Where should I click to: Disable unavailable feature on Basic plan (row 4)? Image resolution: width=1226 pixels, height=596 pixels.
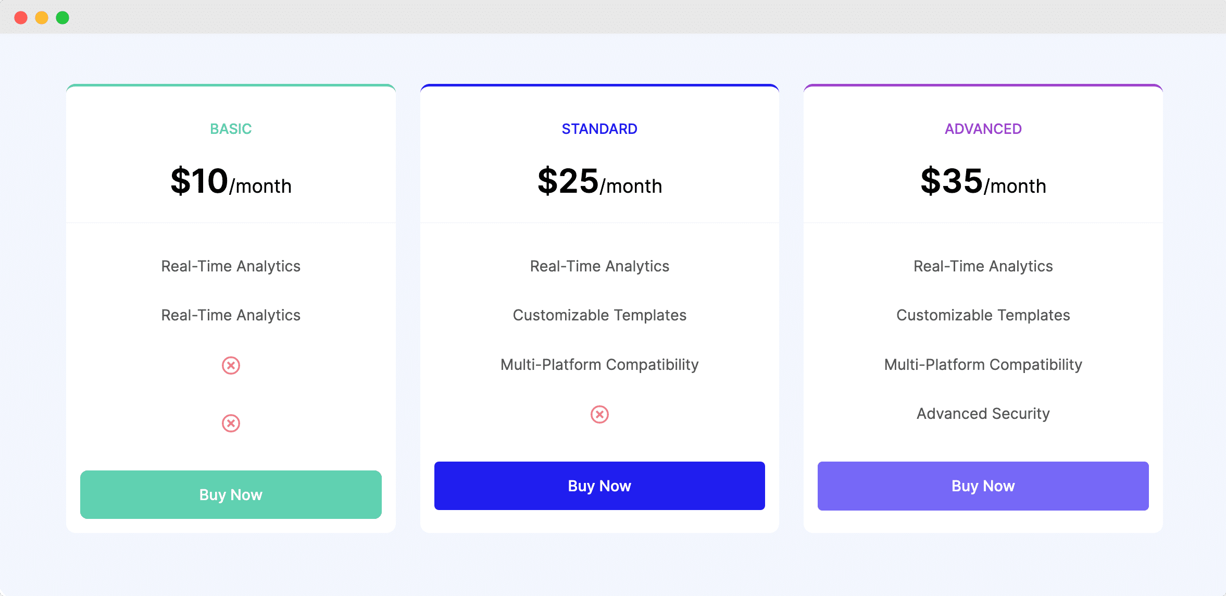231,423
